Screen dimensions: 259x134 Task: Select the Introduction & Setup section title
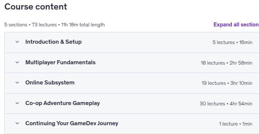tap(53, 42)
